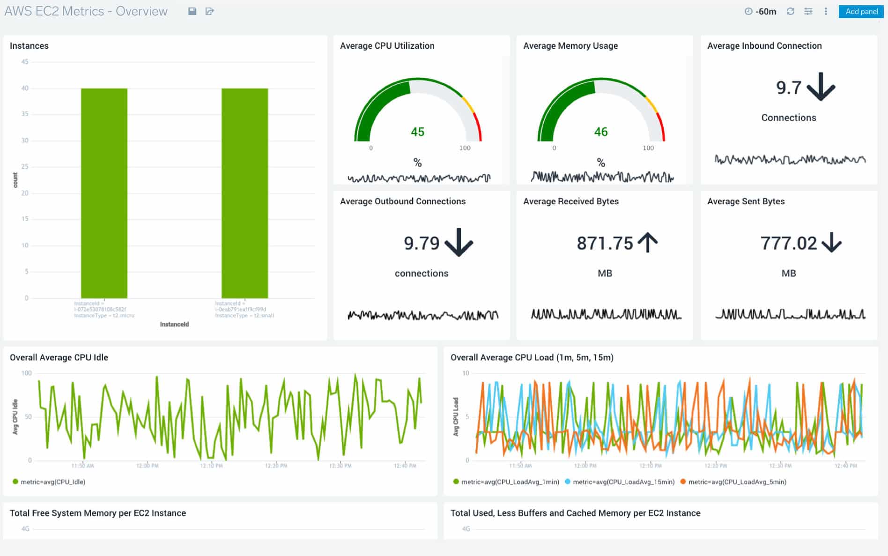The height and width of the screenshot is (556, 888).
Task: Select the AWS EC2 Metrics - Overview title
Action: click(86, 11)
